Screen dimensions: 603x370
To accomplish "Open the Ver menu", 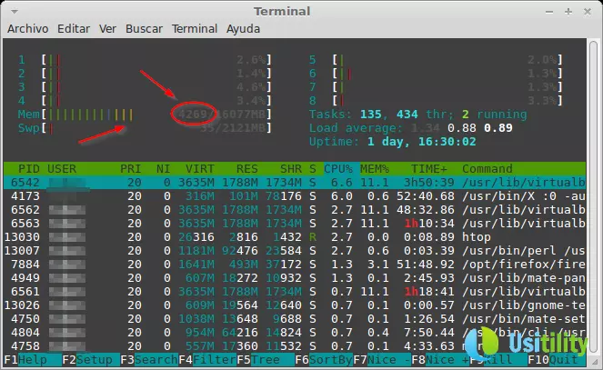I will tap(107, 29).
